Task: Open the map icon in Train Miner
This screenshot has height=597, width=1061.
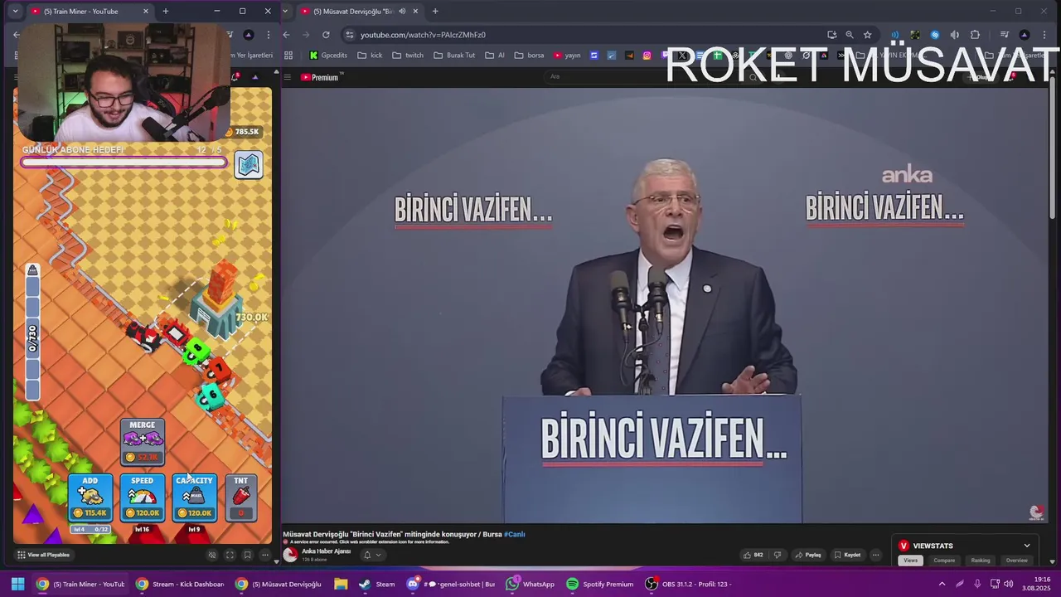Action: pyautogui.click(x=249, y=165)
